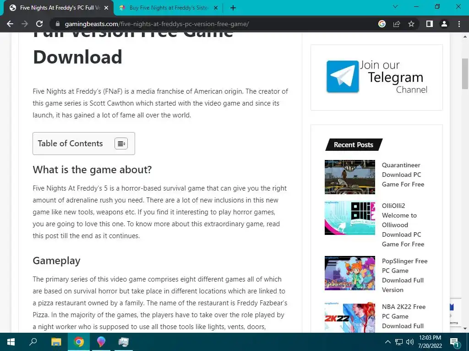
Task: Open the tab search chevron
Action: 395,6
